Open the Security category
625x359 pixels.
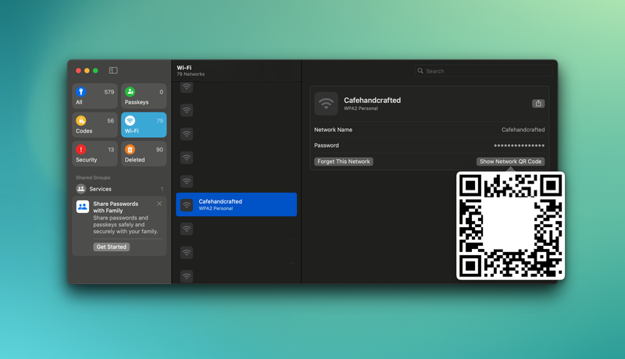tap(95, 154)
